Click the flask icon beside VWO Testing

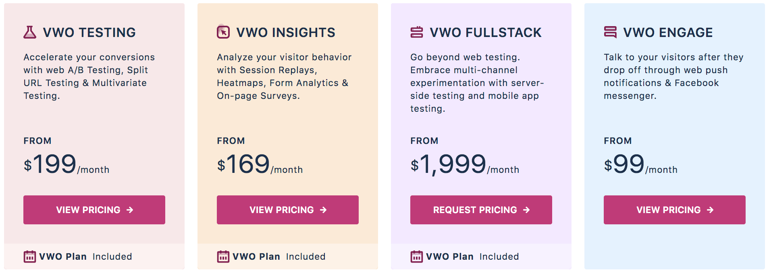click(30, 32)
